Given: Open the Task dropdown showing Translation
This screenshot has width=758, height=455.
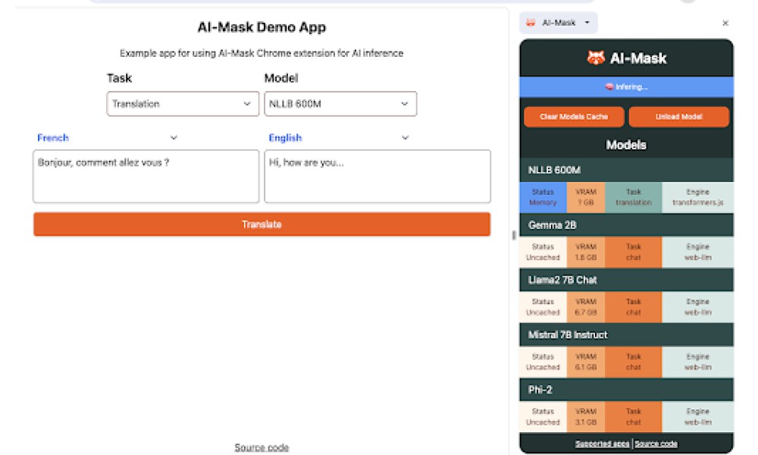Looking at the screenshot, I should point(182,103).
